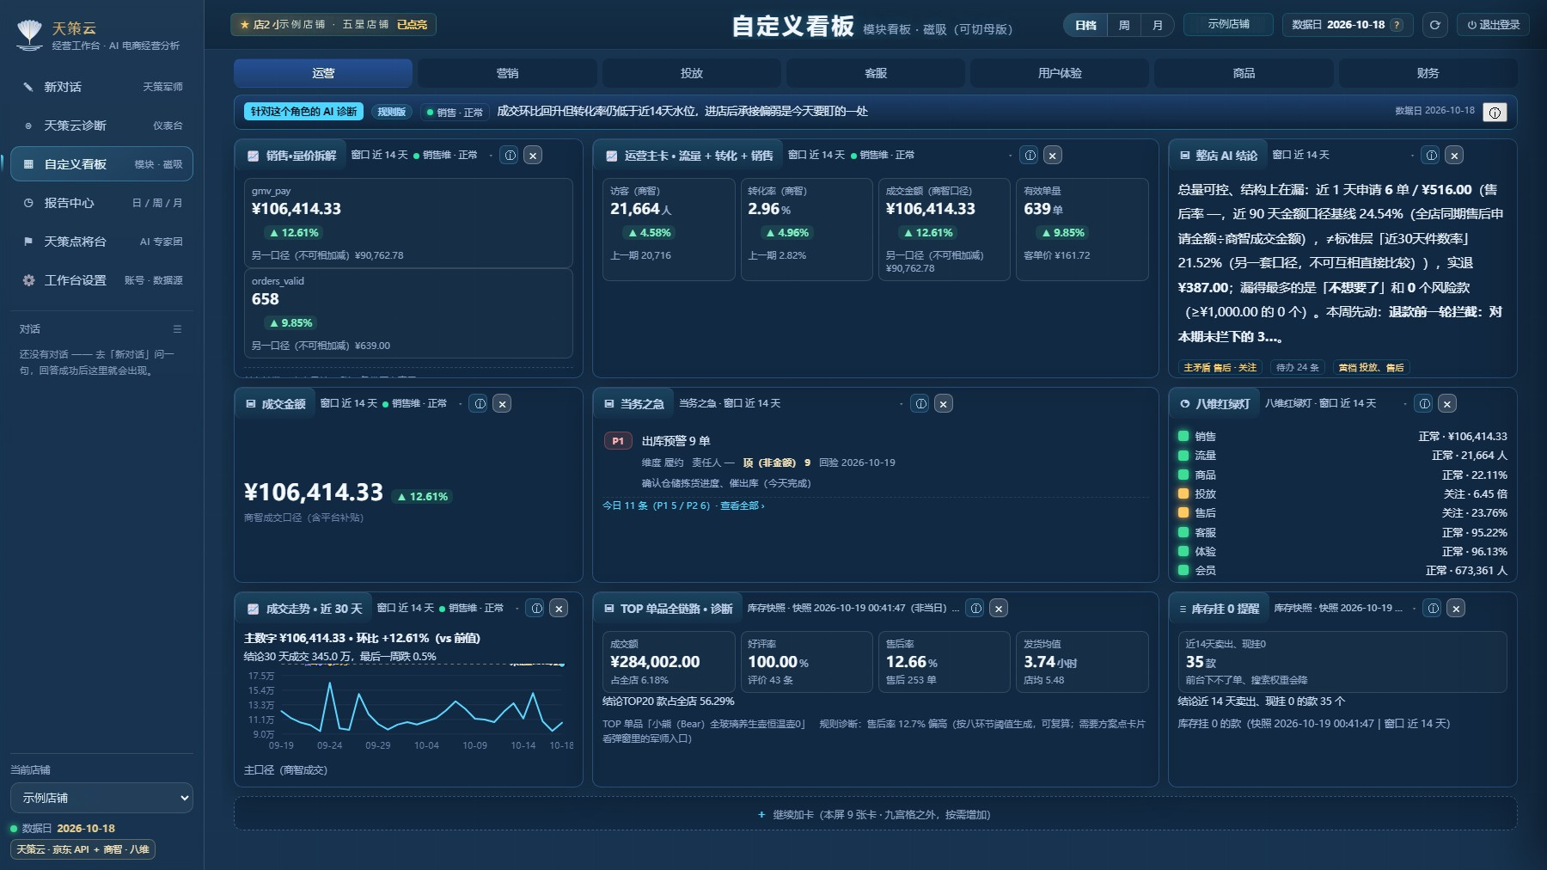Switch period toggle to 月
The image size is (1547, 870).
(x=1158, y=25)
